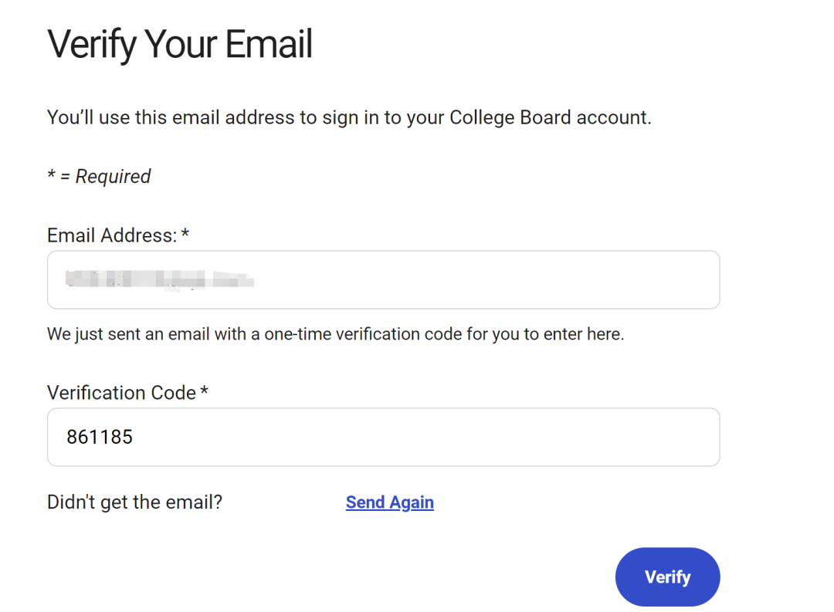Click the words 'College Board account'
This screenshot has height=612, width=834.
[550, 118]
